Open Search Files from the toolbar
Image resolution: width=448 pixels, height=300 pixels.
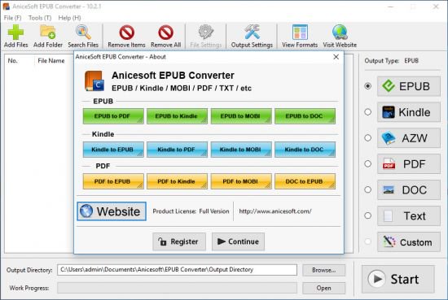click(x=83, y=36)
